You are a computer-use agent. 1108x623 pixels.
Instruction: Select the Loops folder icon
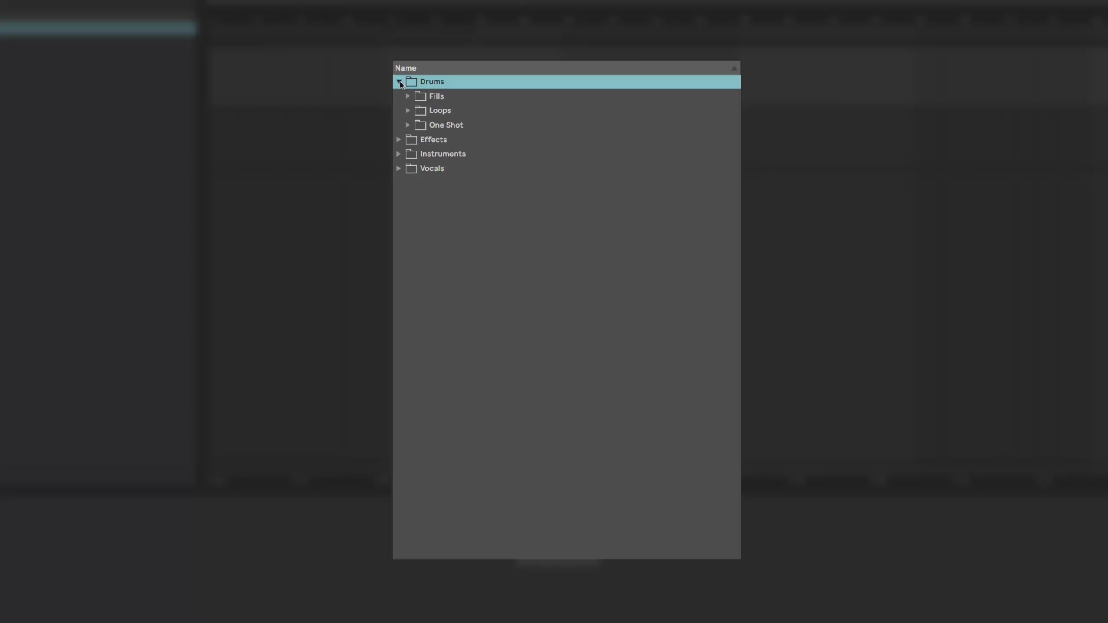click(x=421, y=110)
